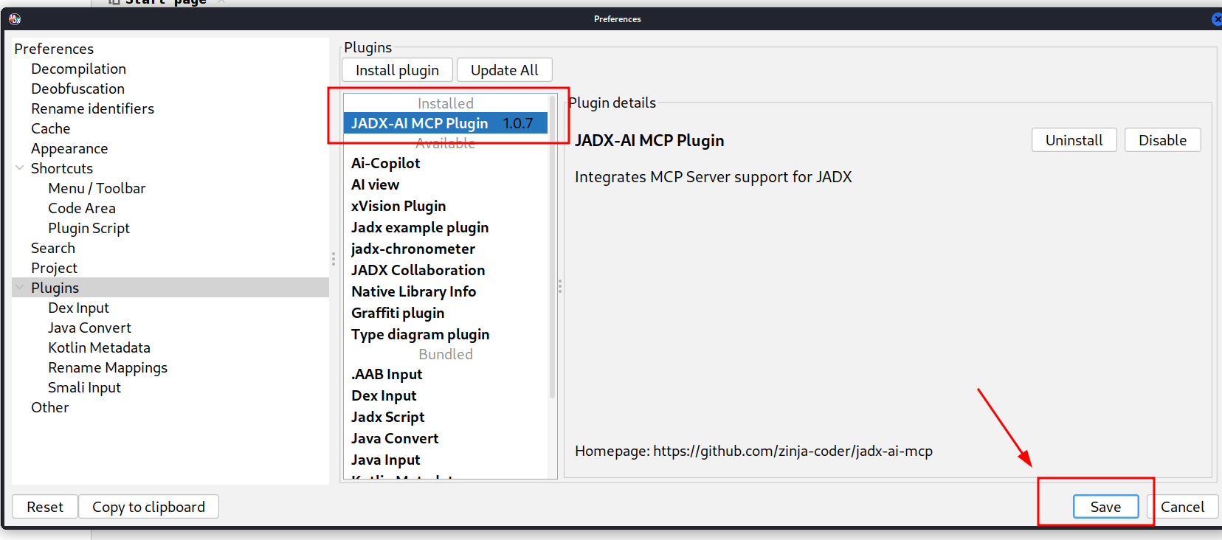Select xVision Plugin in list
The width and height of the screenshot is (1222, 540).
pos(446,206)
